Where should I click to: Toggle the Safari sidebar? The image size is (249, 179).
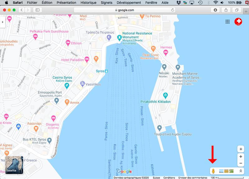point(37,10)
